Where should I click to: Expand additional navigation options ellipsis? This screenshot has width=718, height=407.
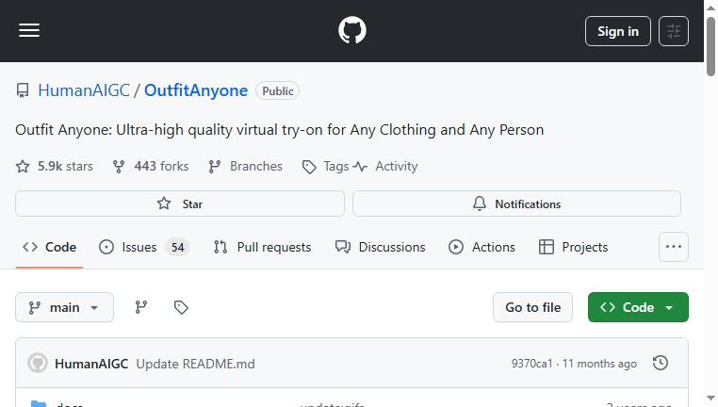(673, 247)
